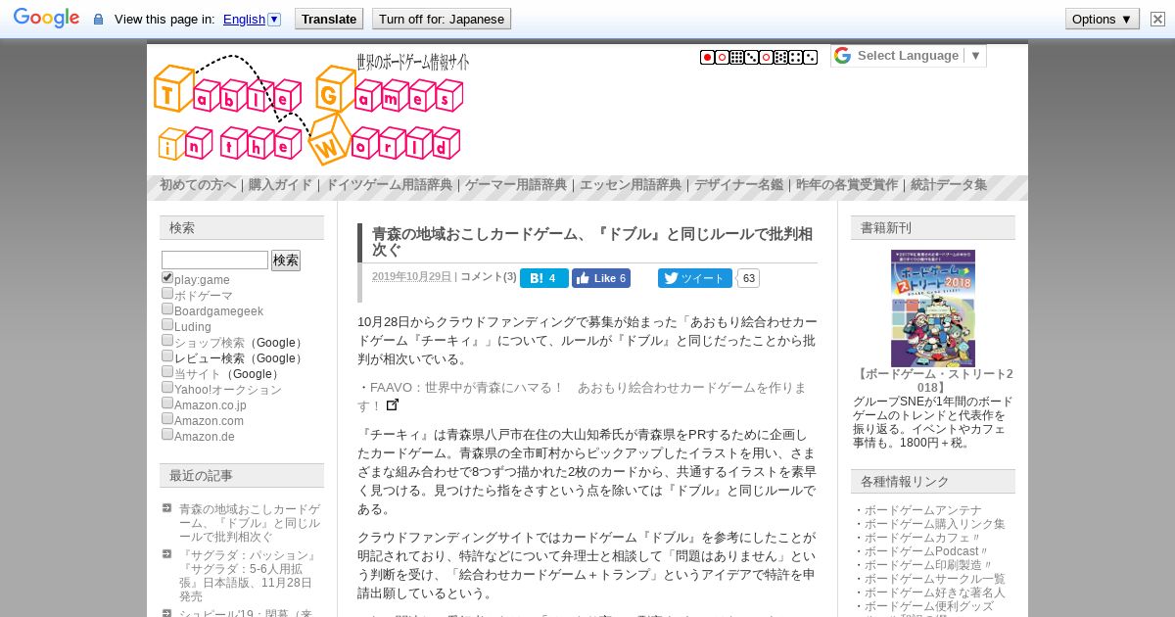Close the Google Translate bar
Image resolution: width=1175 pixels, height=617 pixels.
click(1157, 19)
